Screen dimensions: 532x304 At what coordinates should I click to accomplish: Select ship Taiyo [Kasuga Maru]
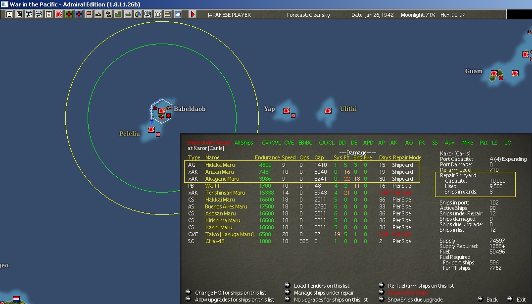tap(229, 235)
